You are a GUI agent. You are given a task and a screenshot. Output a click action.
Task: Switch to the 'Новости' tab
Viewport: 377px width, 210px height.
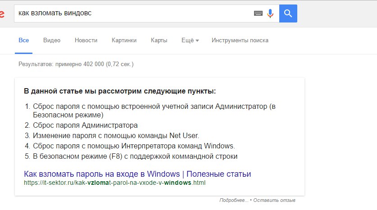[86, 40]
